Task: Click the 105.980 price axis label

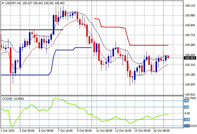Action: 190,15
